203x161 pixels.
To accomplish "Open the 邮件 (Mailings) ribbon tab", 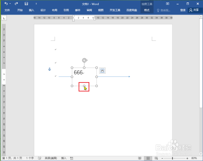I will pos(78,10).
